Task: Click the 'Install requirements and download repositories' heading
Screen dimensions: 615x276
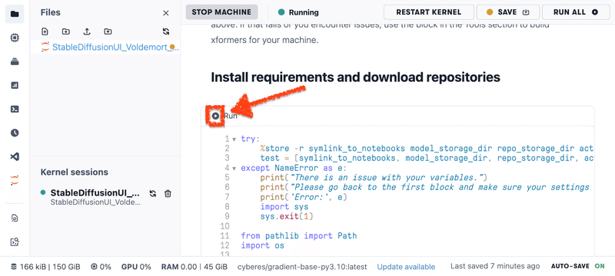Action: pos(355,77)
